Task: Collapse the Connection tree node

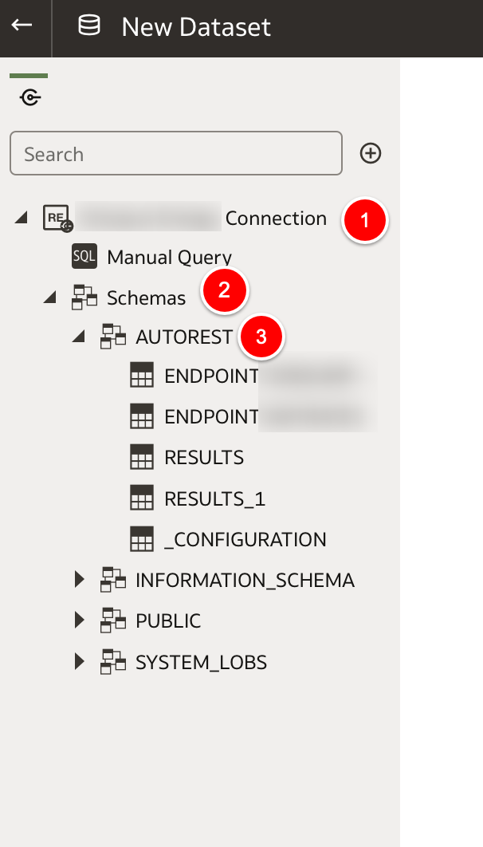Action: [x=21, y=219]
